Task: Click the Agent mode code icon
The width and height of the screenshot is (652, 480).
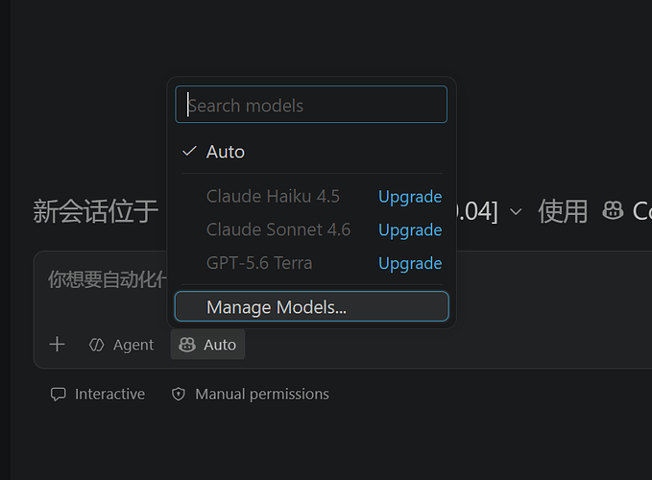Action: click(96, 345)
